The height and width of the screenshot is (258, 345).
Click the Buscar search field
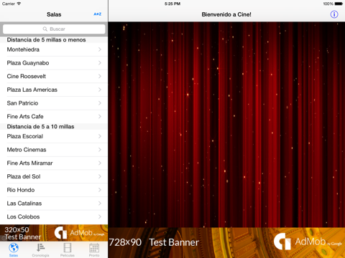[54, 29]
